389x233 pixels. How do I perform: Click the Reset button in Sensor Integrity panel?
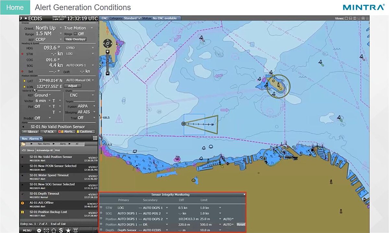click(x=241, y=224)
